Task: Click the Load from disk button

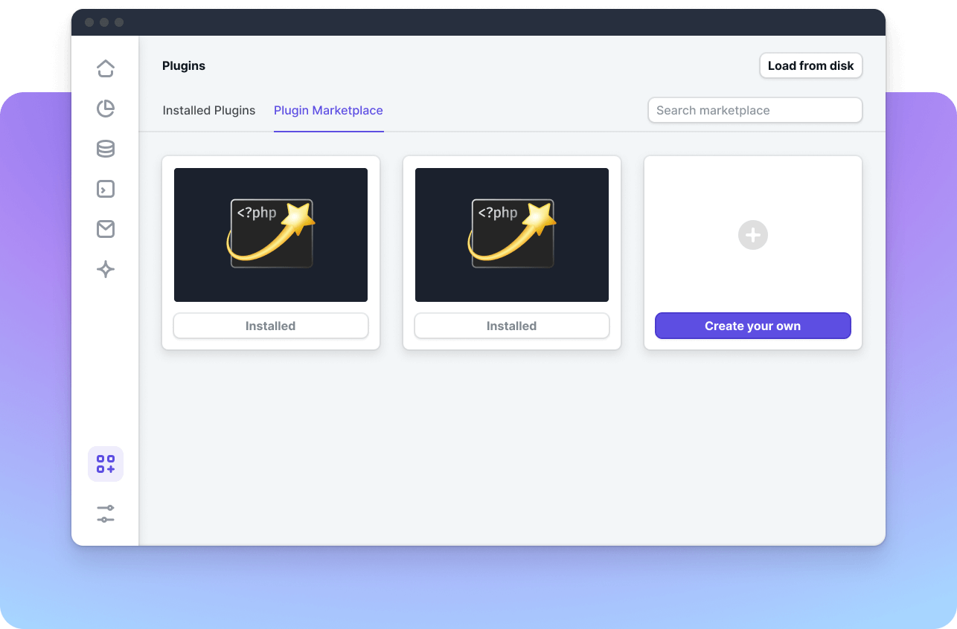Action: [x=810, y=65]
